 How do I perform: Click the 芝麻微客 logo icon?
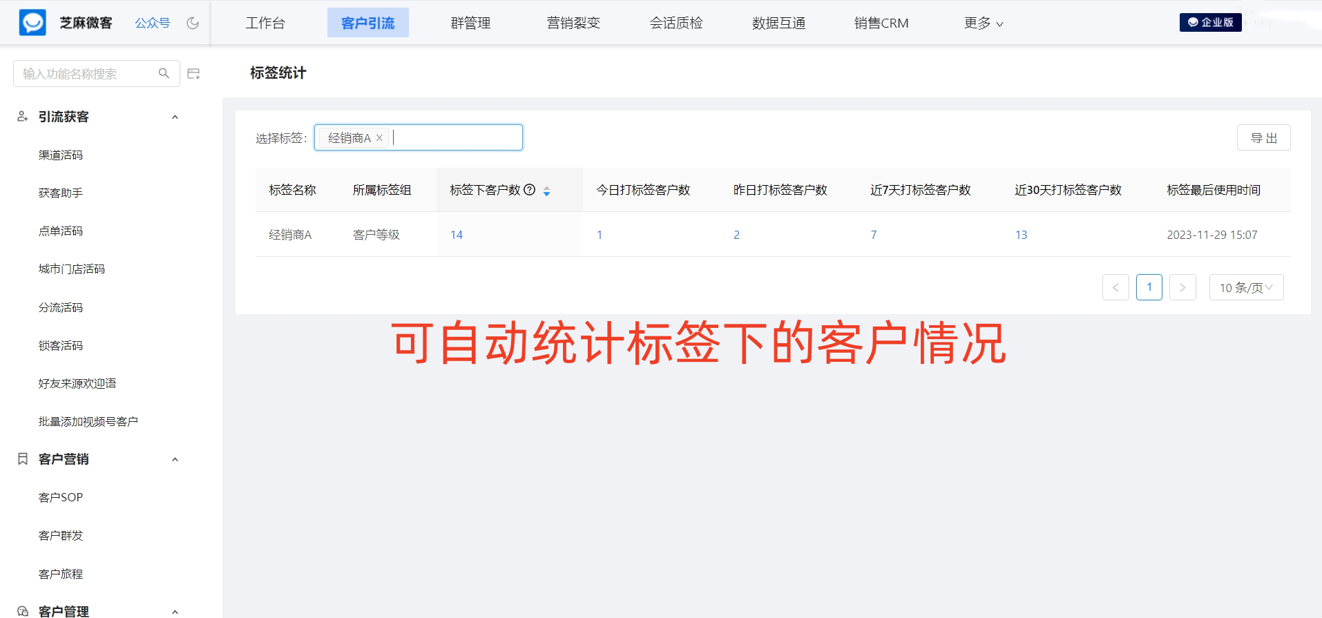coord(32,23)
